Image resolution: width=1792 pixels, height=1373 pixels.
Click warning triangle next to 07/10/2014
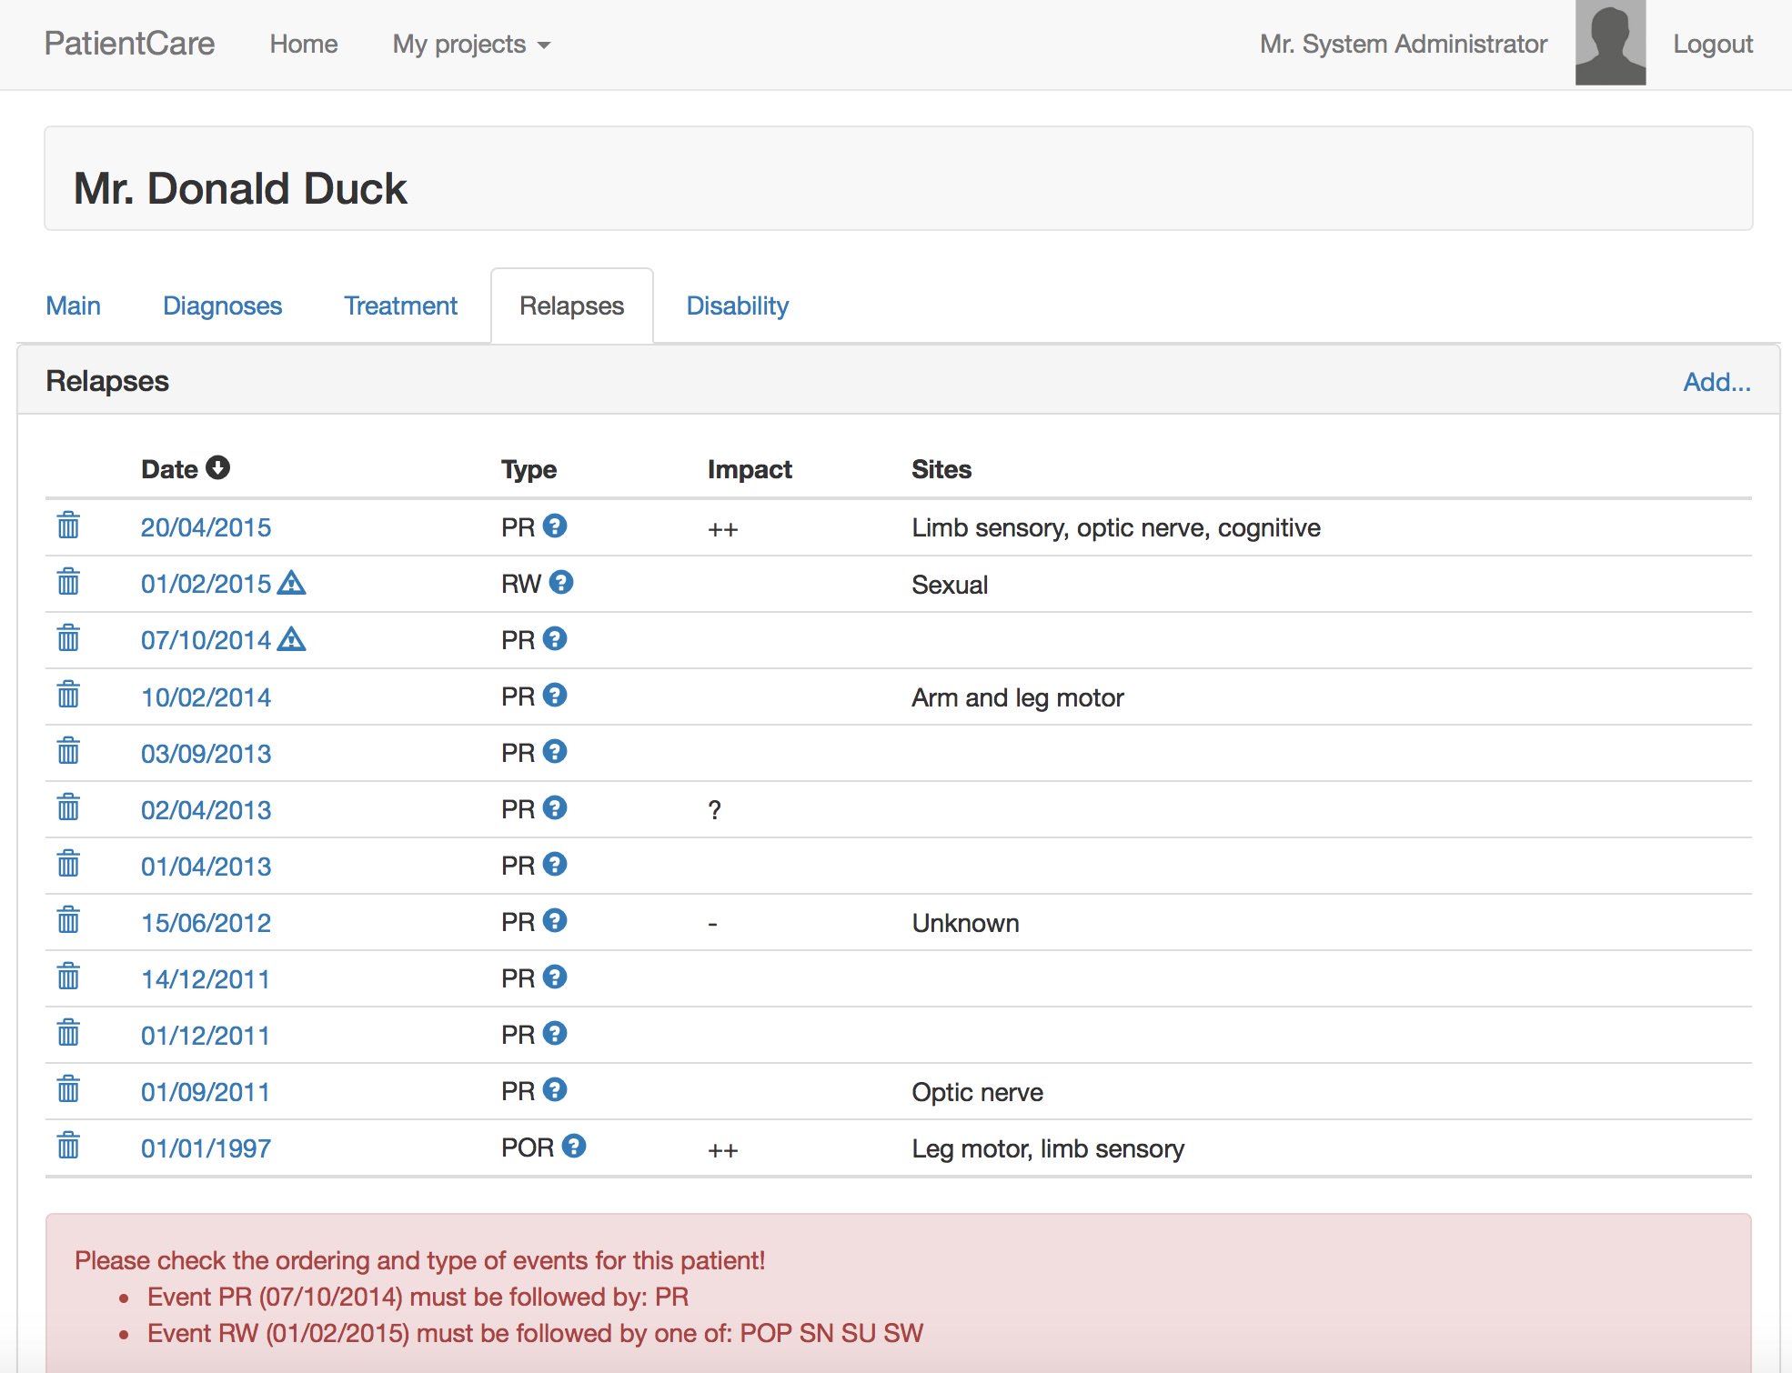click(291, 639)
